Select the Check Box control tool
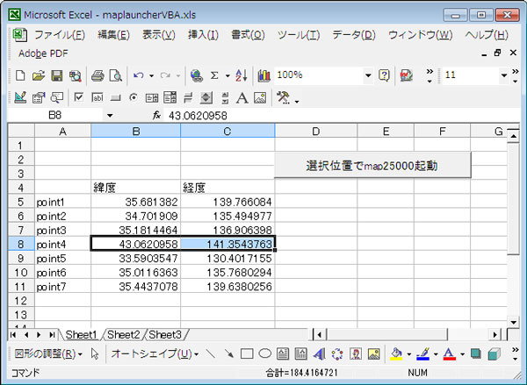 coord(79,97)
